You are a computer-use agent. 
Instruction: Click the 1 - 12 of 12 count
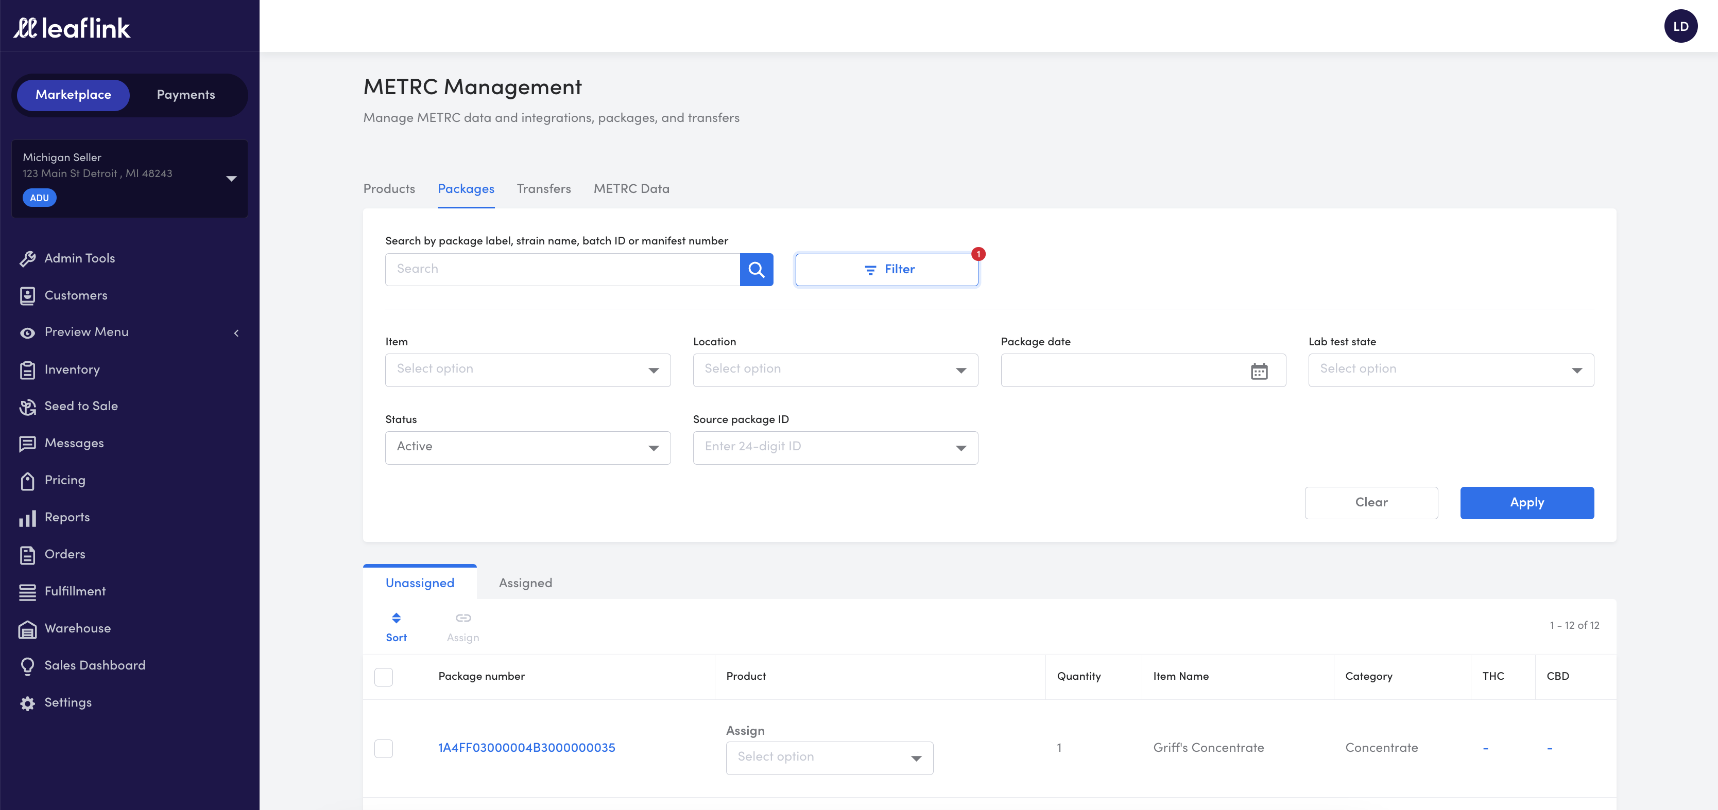click(1574, 625)
